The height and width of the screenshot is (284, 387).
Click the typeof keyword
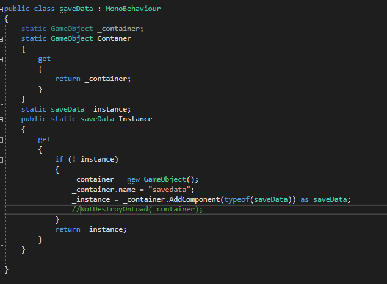(237, 199)
